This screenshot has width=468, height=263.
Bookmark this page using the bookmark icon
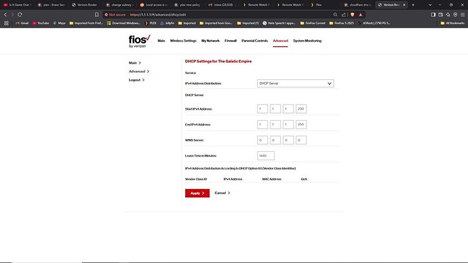tap(97, 15)
